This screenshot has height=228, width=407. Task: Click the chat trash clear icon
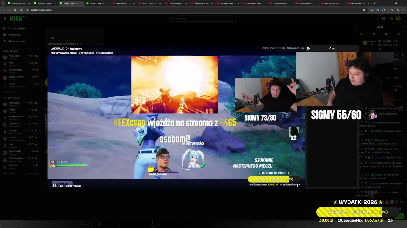click(374, 34)
